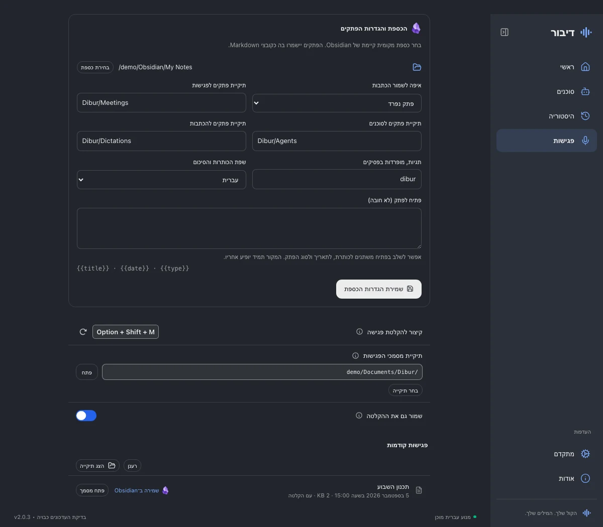Focus the Dibur/Dictations folder field
Viewport: 603px width, 527px height.
tap(161, 141)
